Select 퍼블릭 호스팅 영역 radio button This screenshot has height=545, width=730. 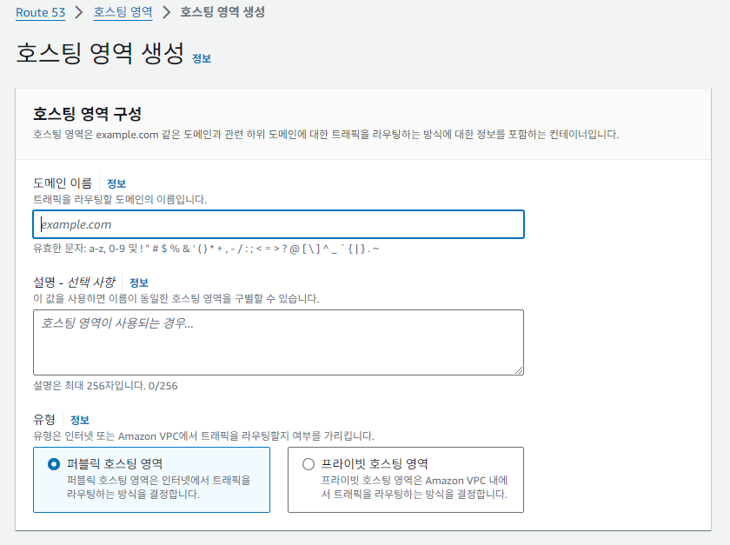tap(54, 464)
